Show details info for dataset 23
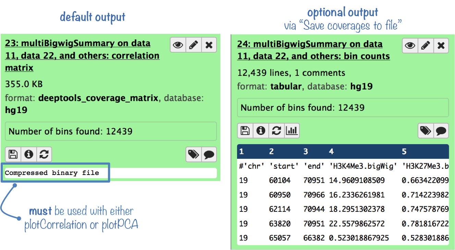455x250 pixels. [x=28, y=154]
